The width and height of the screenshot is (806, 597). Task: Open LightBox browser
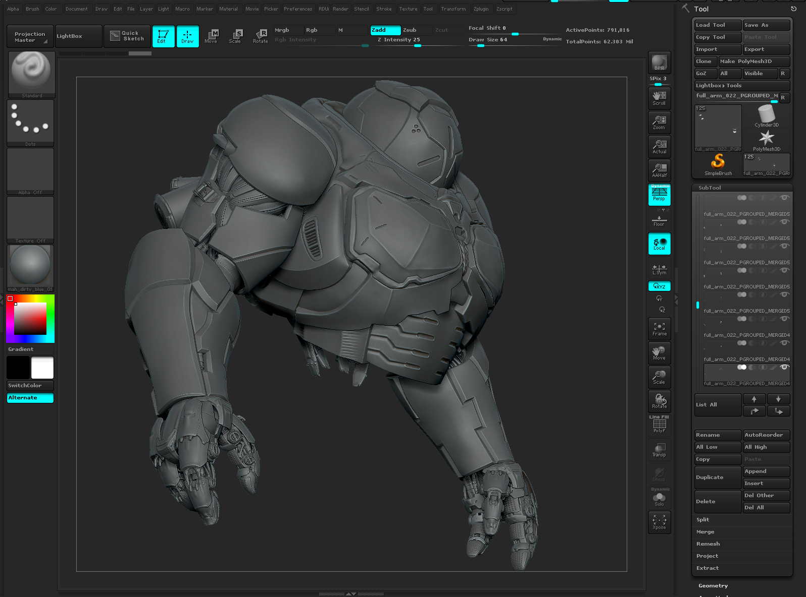pos(78,36)
